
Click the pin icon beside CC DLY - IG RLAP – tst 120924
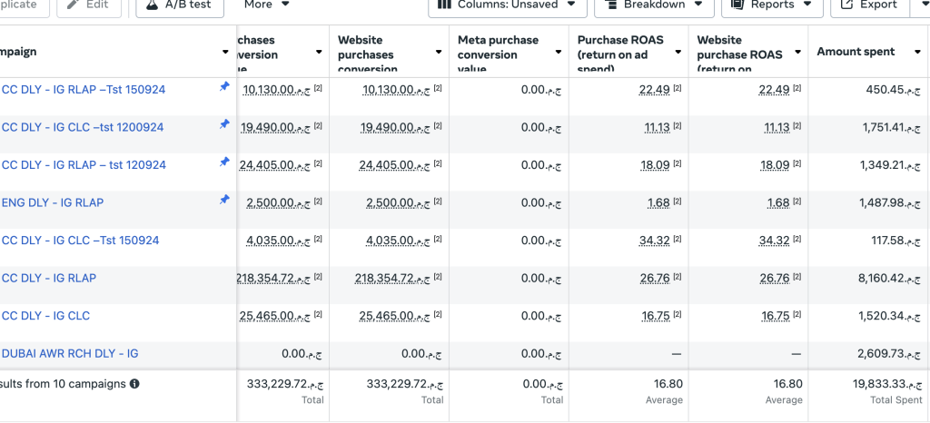224,162
